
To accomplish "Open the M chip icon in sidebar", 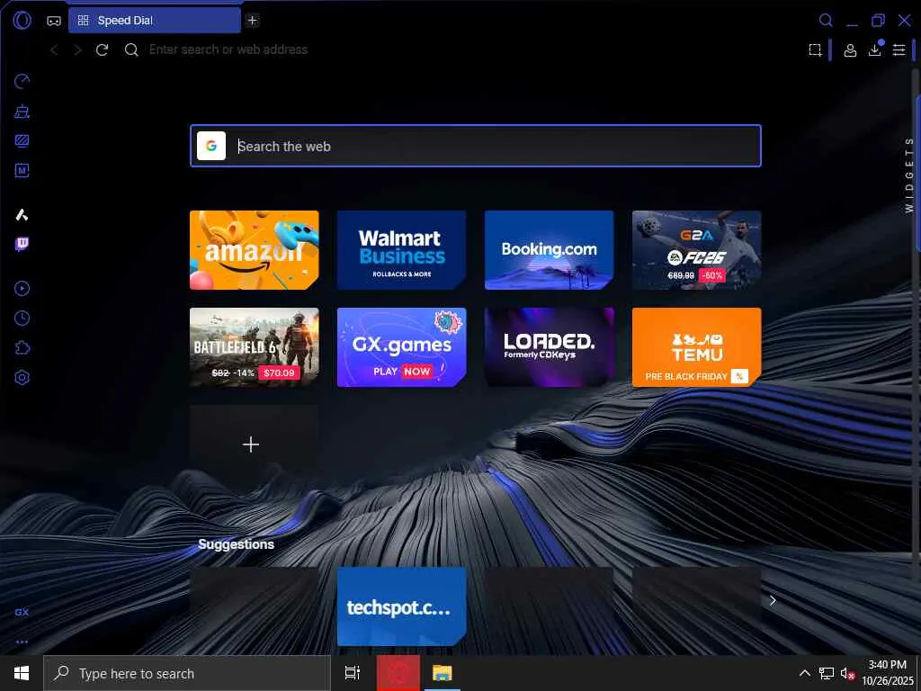I will [x=22, y=170].
